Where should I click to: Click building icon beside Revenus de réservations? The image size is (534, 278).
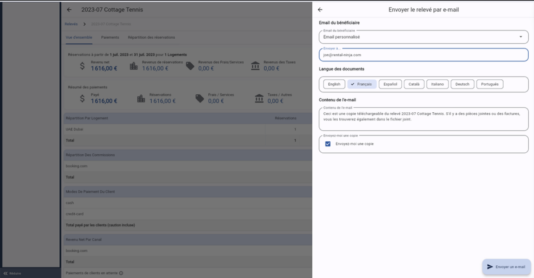click(x=133, y=66)
